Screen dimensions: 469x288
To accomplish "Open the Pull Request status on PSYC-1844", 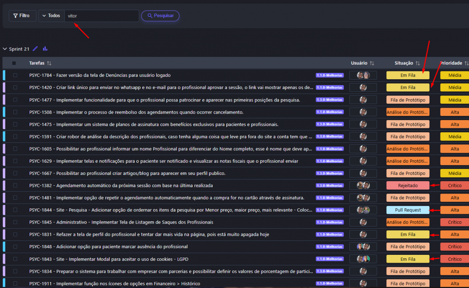I will (x=408, y=210).
